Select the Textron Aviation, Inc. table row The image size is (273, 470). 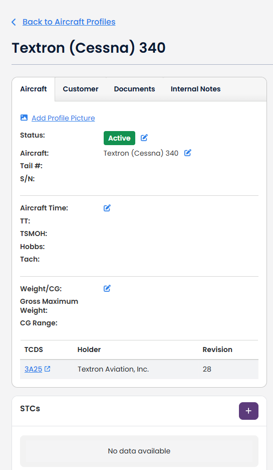click(139, 369)
